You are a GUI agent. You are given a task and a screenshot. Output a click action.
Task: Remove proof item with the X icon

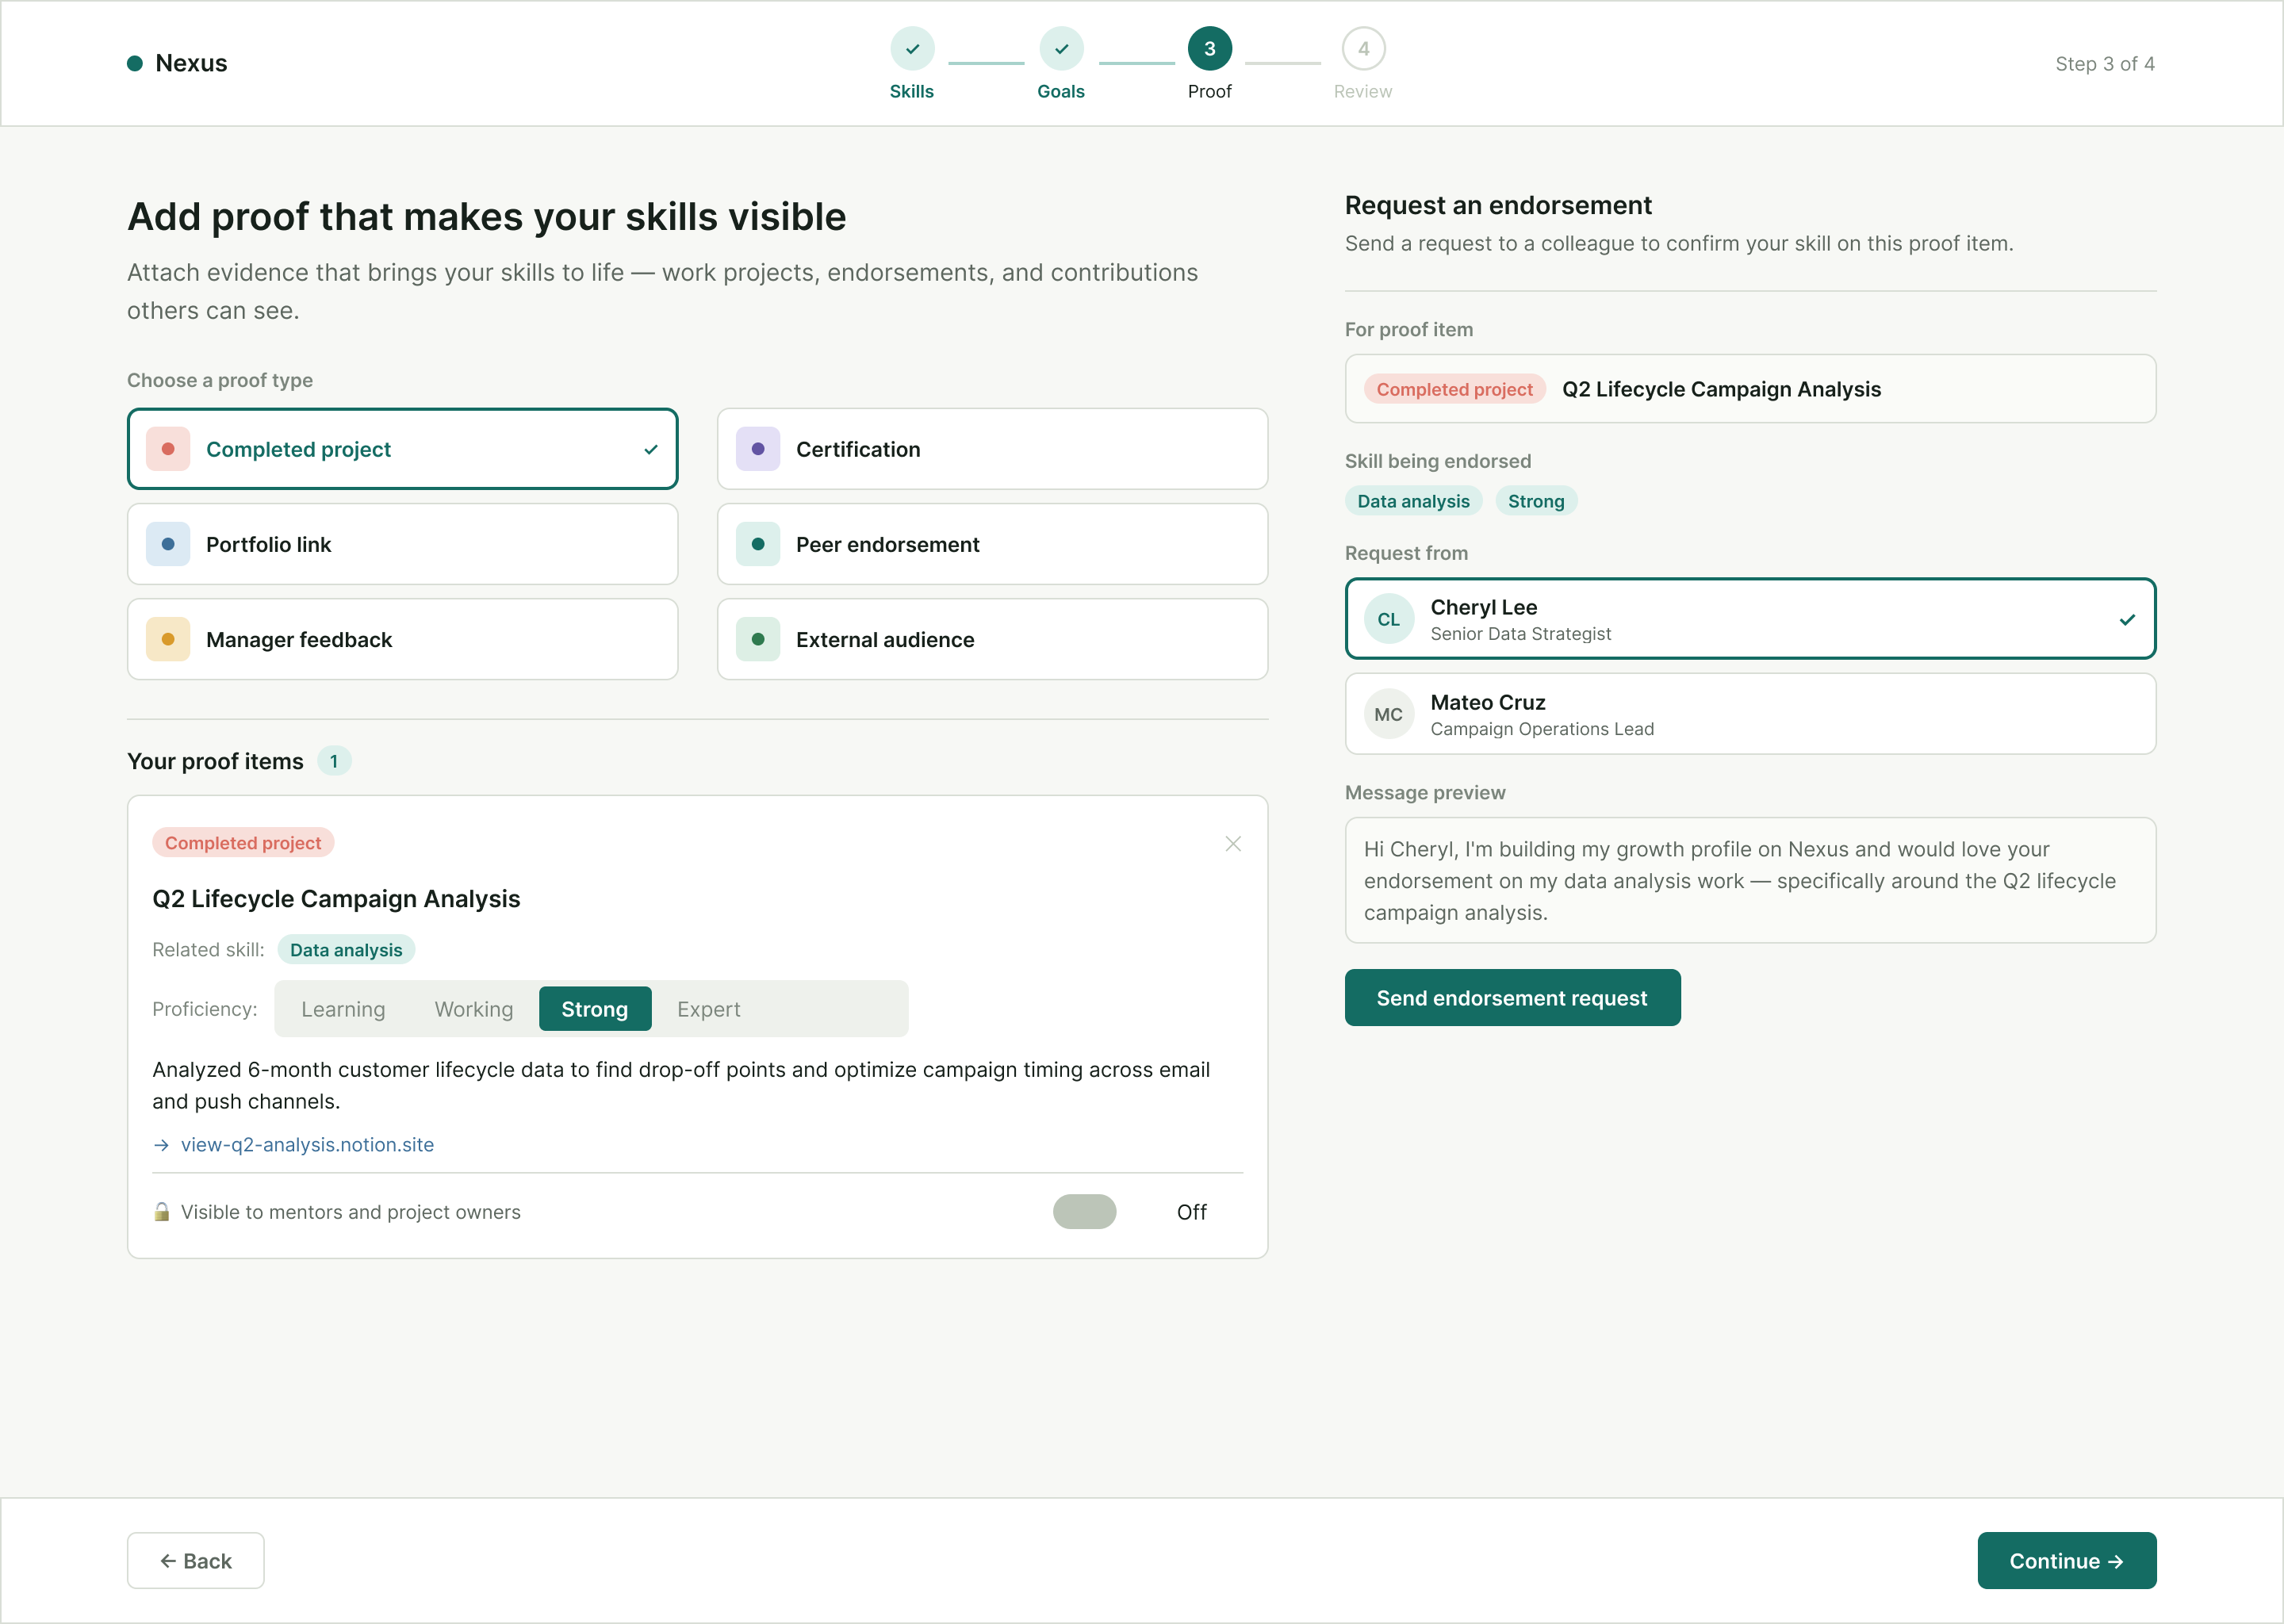1233,844
